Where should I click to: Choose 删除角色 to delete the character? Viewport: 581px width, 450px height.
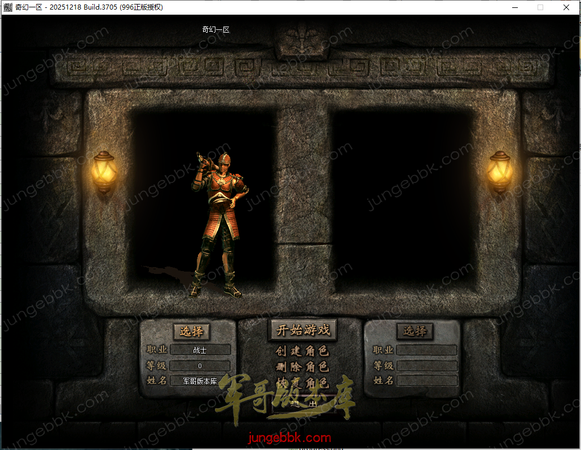(x=302, y=367)
